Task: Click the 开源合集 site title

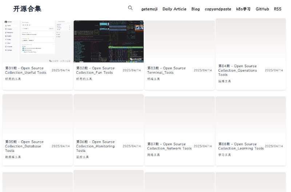Action: pyautogui.click(x=27, y=9)
